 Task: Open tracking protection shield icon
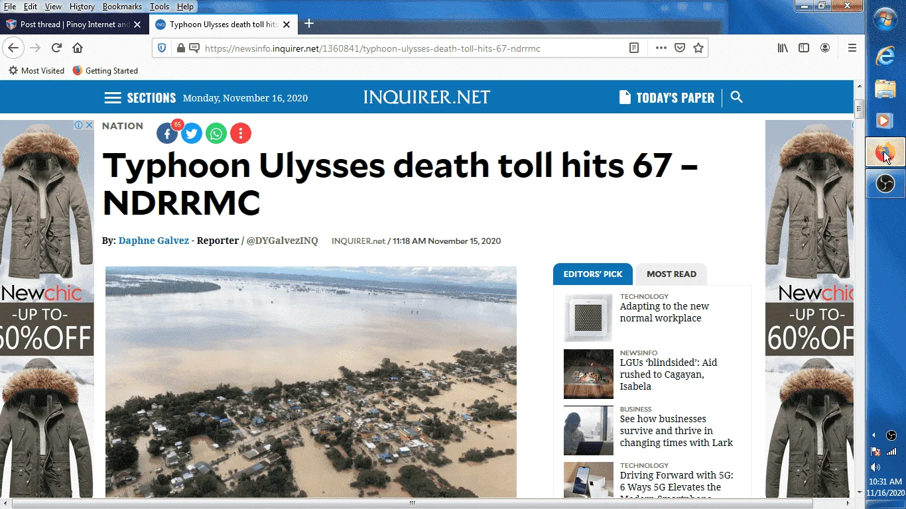coord(162,48)
